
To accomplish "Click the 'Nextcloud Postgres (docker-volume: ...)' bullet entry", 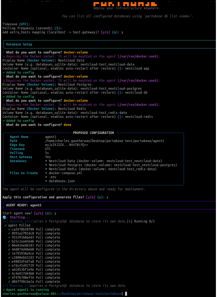I will point(111,165).
